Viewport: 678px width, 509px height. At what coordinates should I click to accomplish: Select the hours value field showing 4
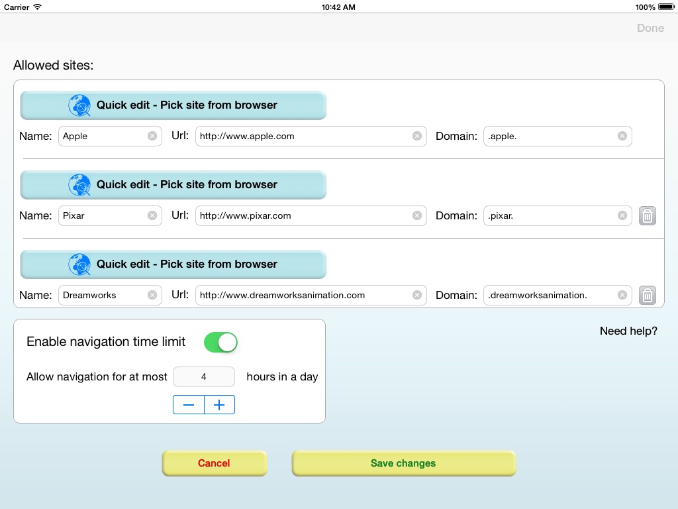pyautogui.click(x=204, y=376)
